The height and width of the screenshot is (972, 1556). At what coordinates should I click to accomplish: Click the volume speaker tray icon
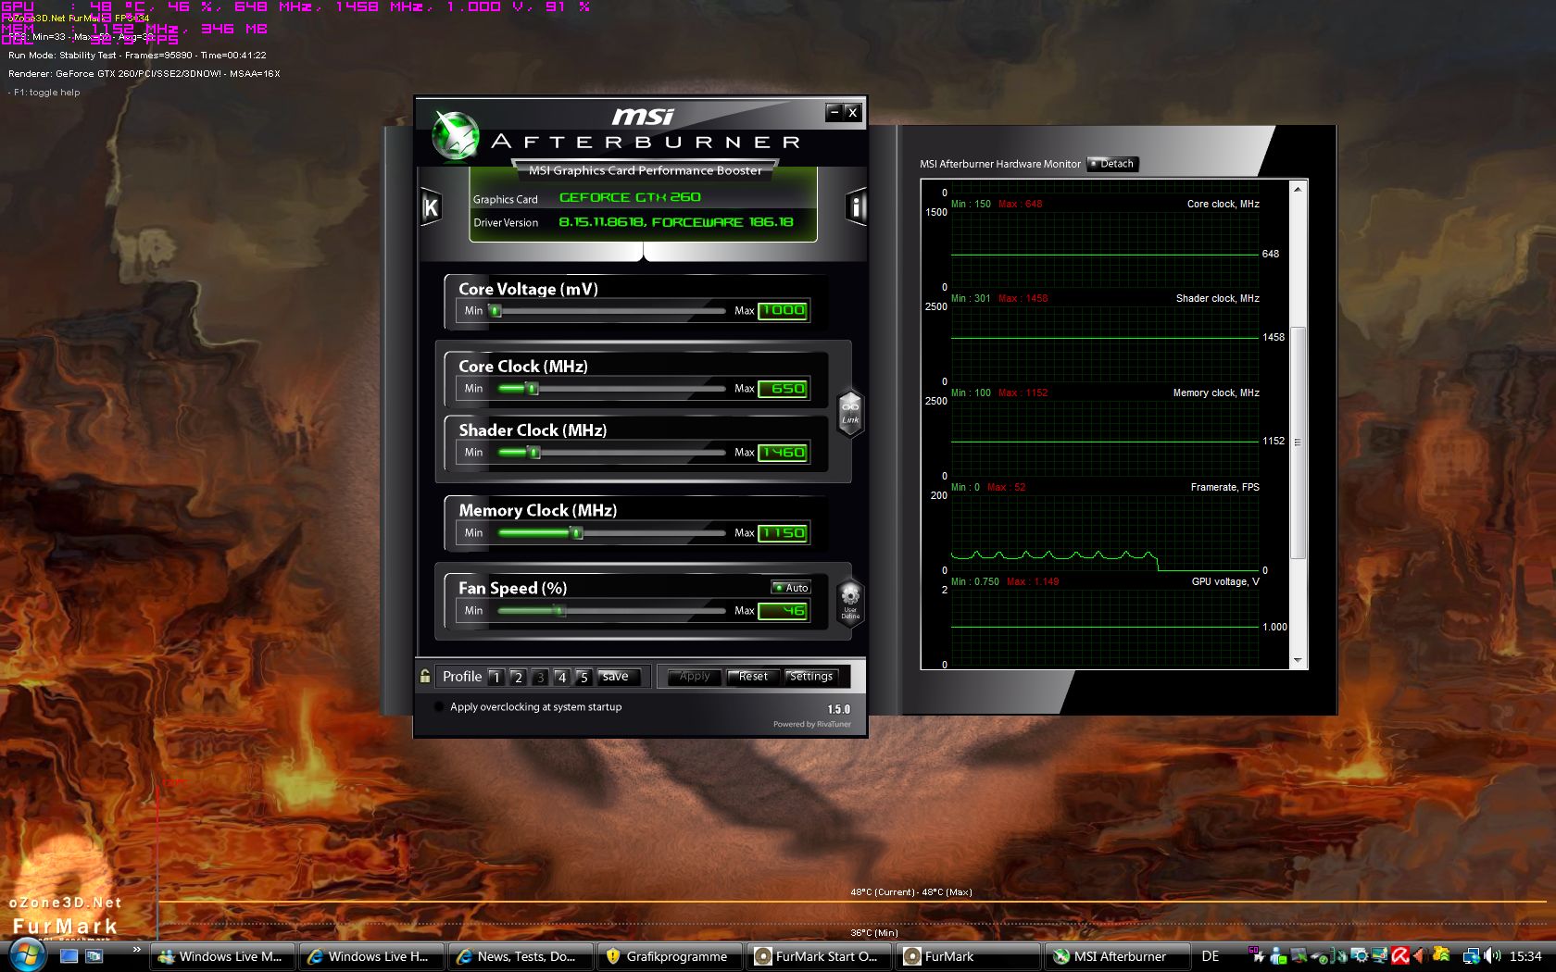(x=1491, y=955)
